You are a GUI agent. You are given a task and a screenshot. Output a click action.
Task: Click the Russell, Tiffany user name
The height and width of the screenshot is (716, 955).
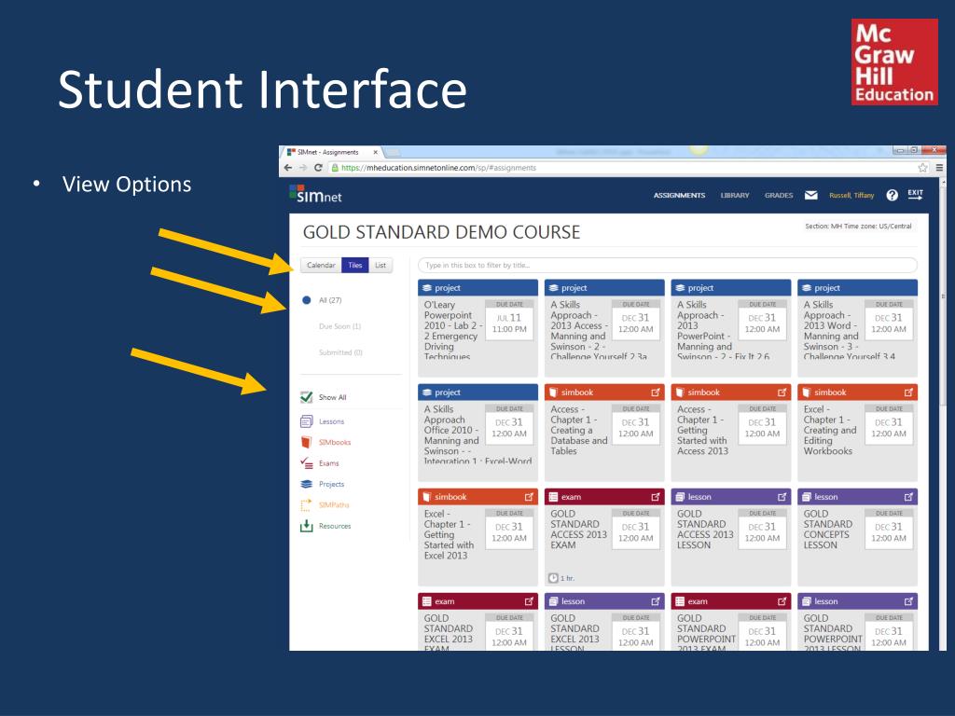(851, 196)
